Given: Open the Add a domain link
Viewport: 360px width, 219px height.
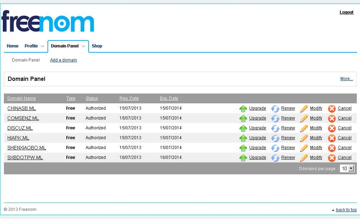Looking at the screenshot, I should [x=63, y=60].
